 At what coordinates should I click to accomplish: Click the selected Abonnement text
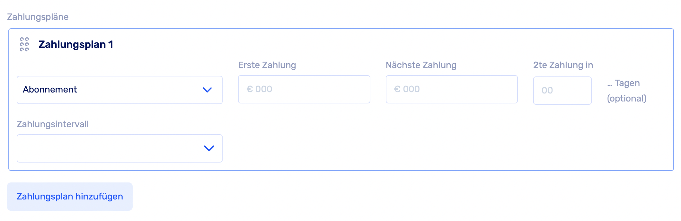[x=50, y=90]
